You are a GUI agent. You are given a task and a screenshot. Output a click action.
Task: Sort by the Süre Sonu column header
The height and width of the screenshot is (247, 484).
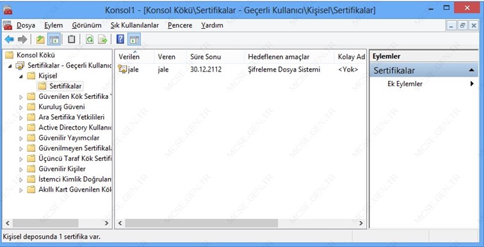click(215, 57)
